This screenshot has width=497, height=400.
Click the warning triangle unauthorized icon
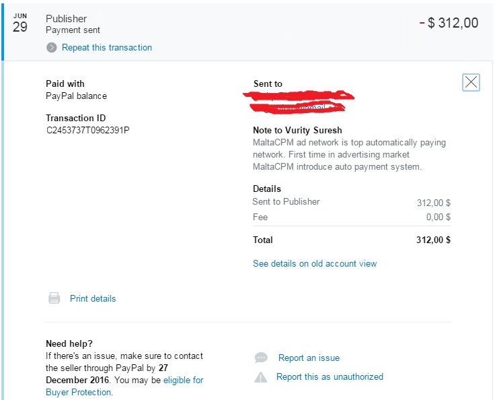[261, 377]
